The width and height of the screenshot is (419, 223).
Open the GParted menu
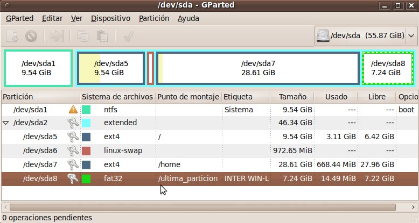click(x=19, y=19)
